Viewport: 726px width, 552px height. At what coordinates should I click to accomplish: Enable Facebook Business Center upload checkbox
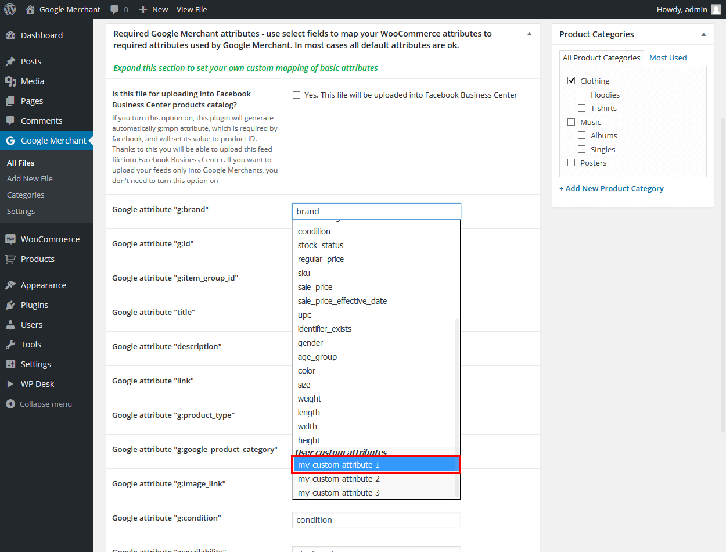coord(297,95)
